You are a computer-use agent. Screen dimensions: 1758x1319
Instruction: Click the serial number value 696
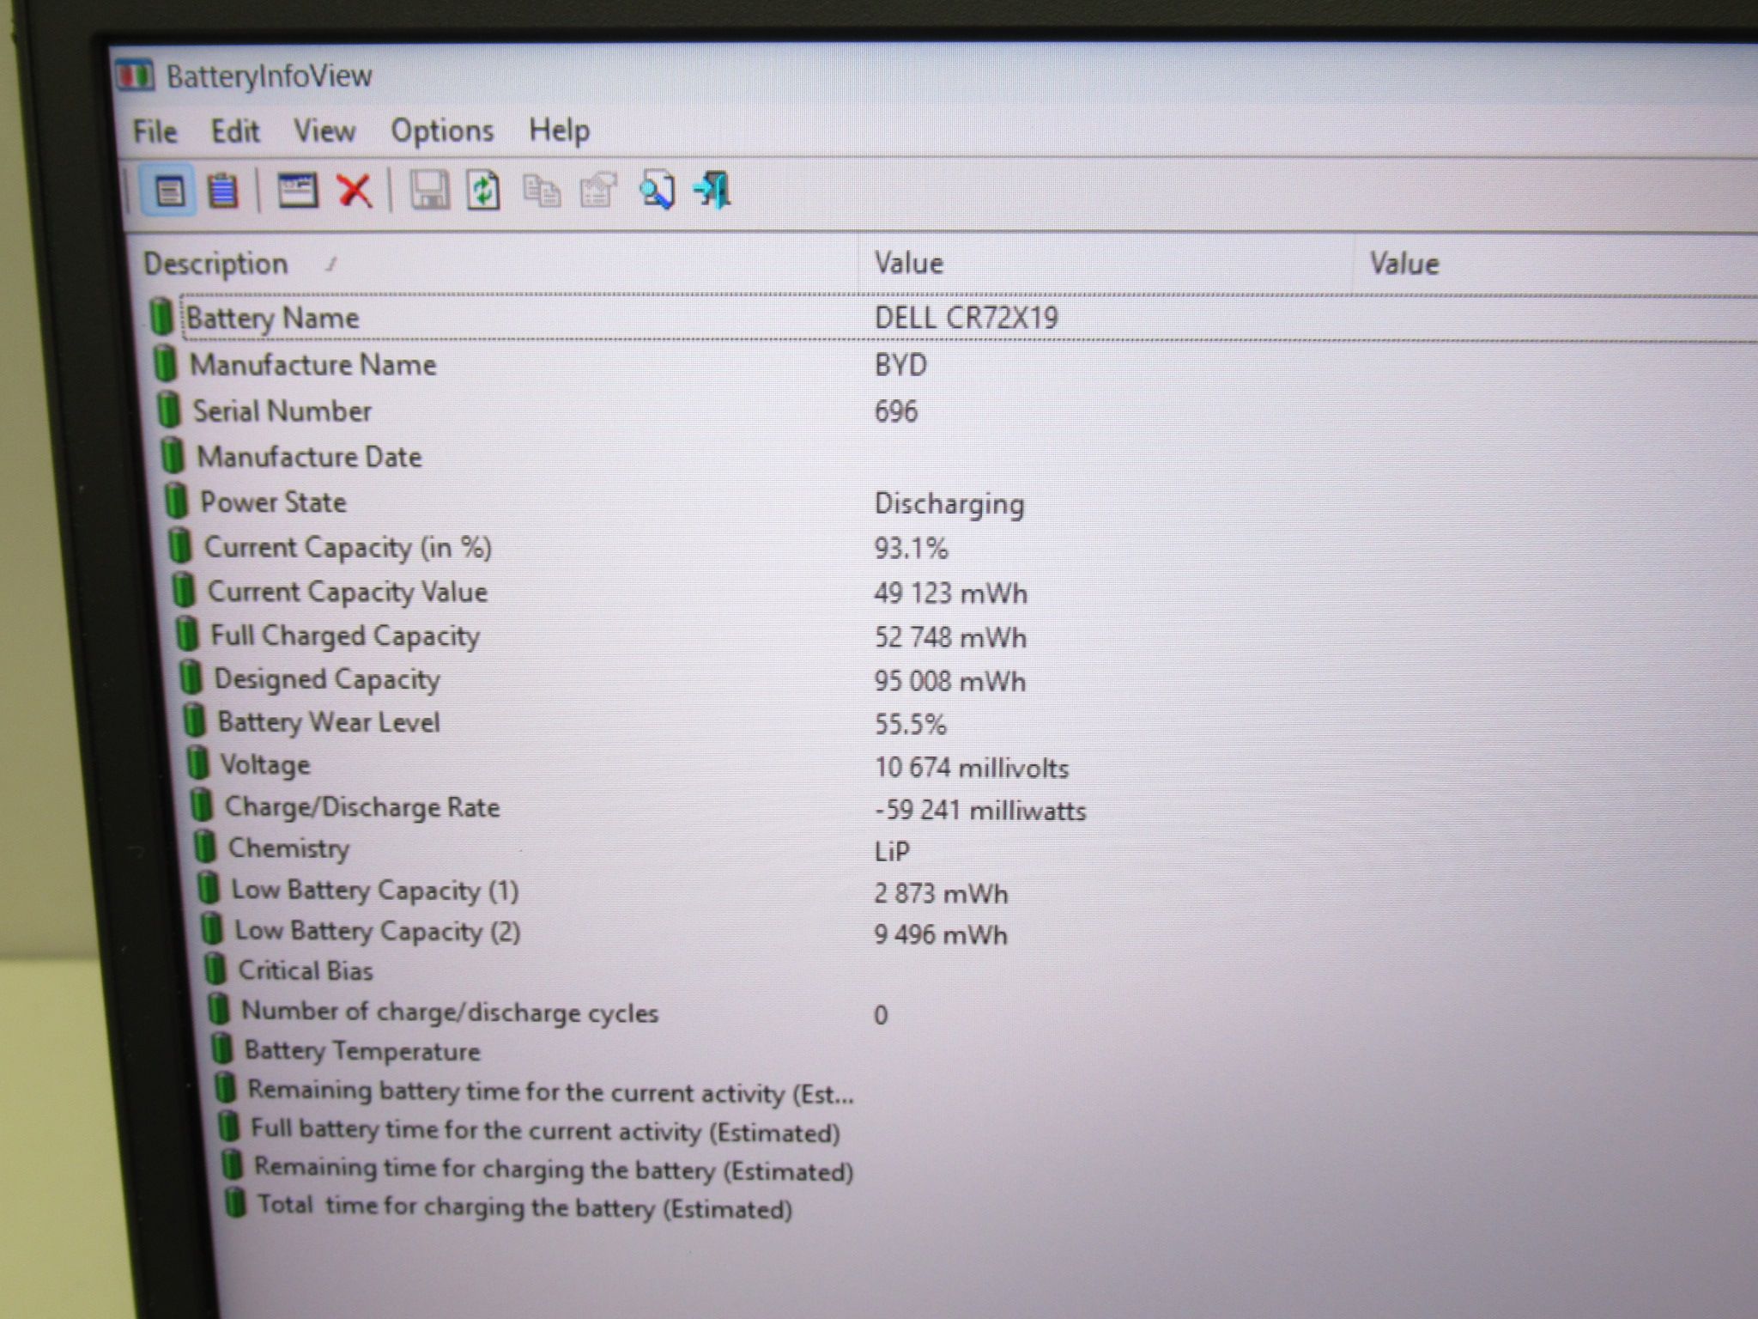point(896,411)
